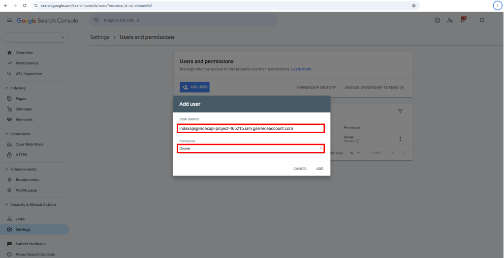The height and width of the screenshot is (258, 504).
Task: Bookmark this page with the star icon
Action: [414, 5]
